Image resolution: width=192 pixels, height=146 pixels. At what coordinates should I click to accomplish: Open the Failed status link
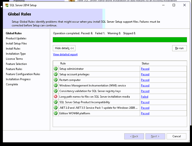[144, 97]
